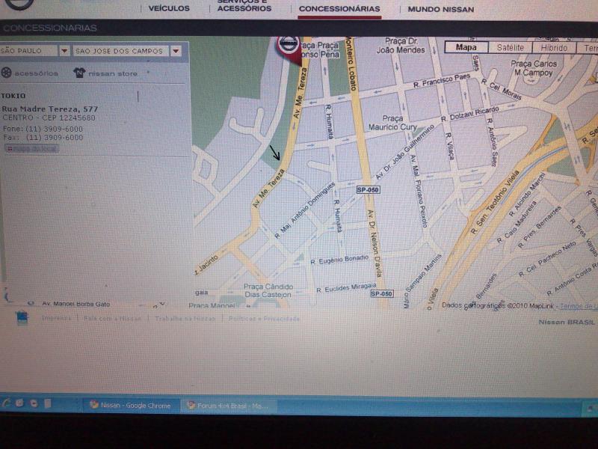
Task: Click the R. Eugênio Bonadio street label
Action: click(339, 260)
